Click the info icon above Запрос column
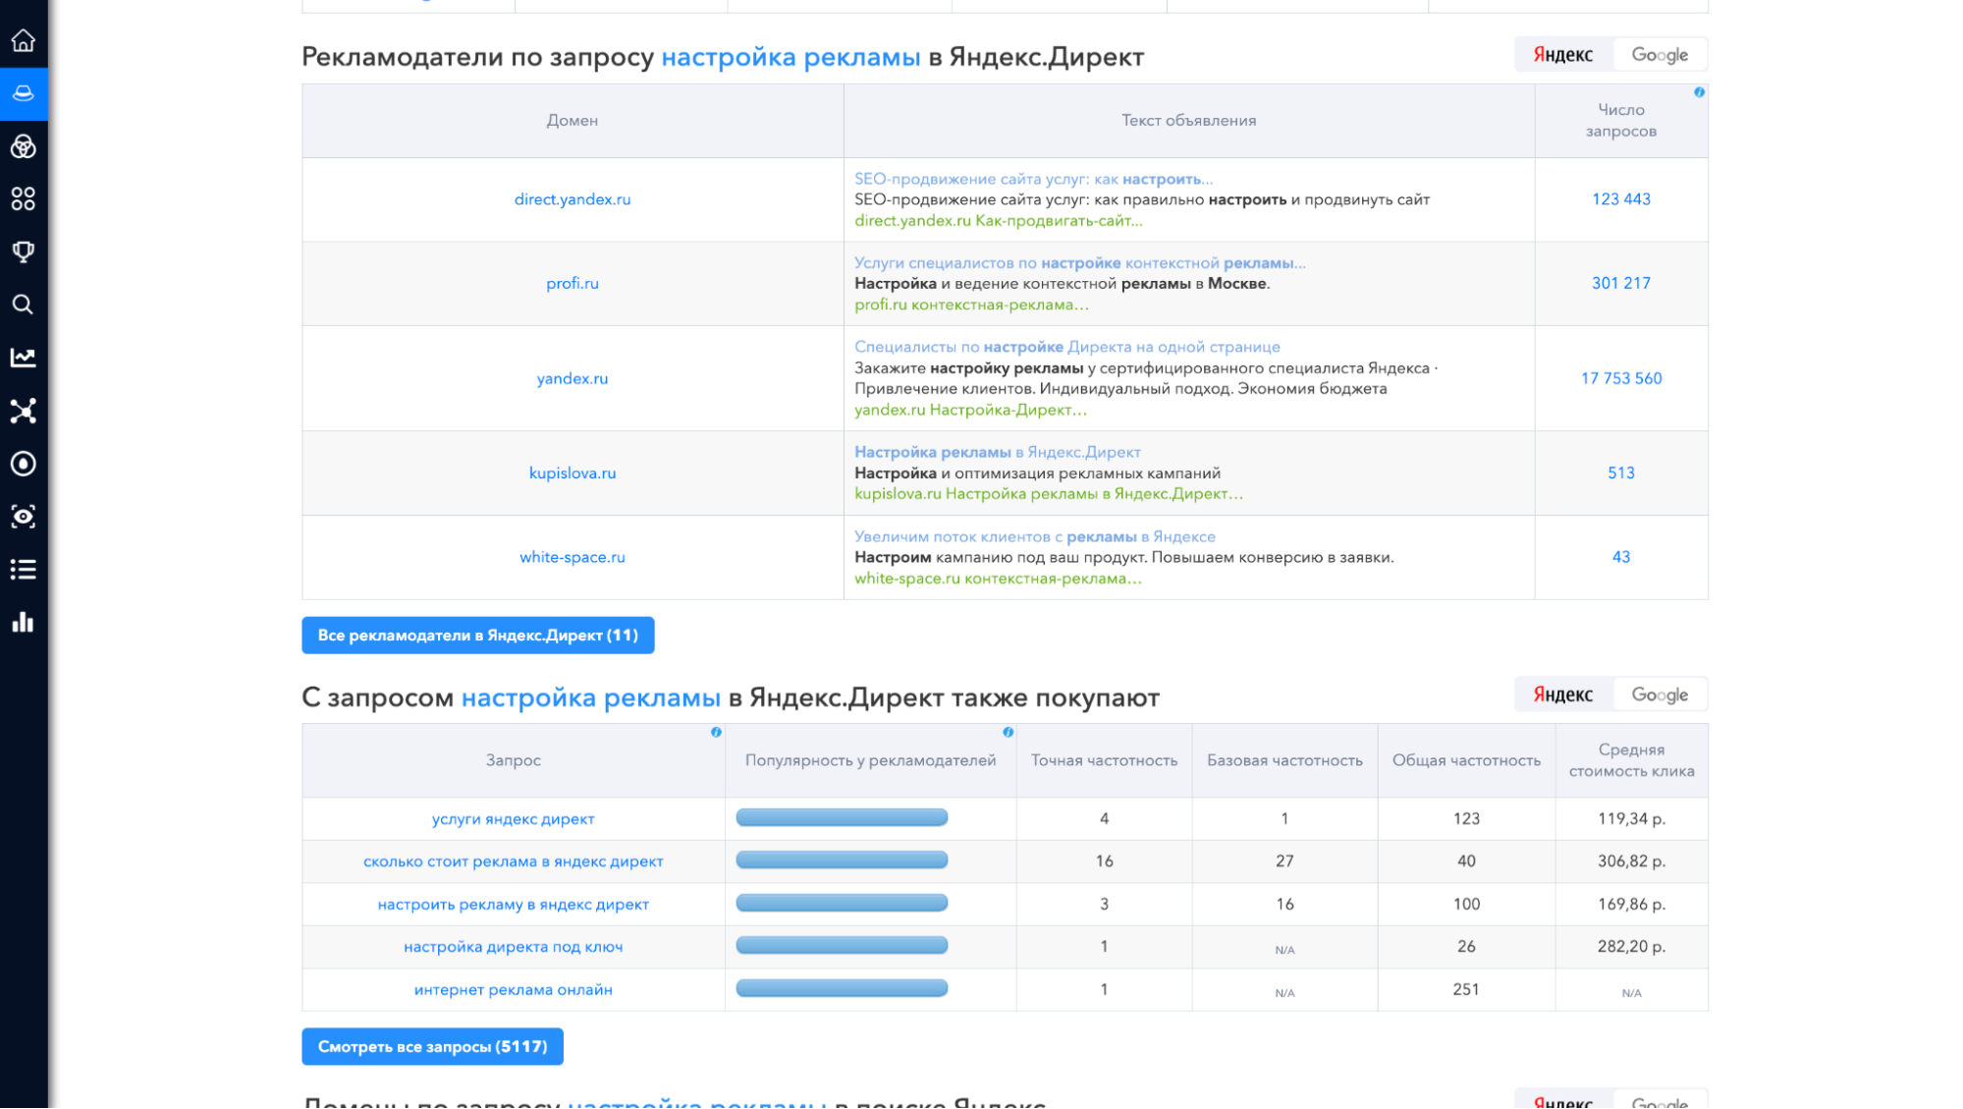The image size is (1963, 1109). pyautogui.click(x=715, y=731)
